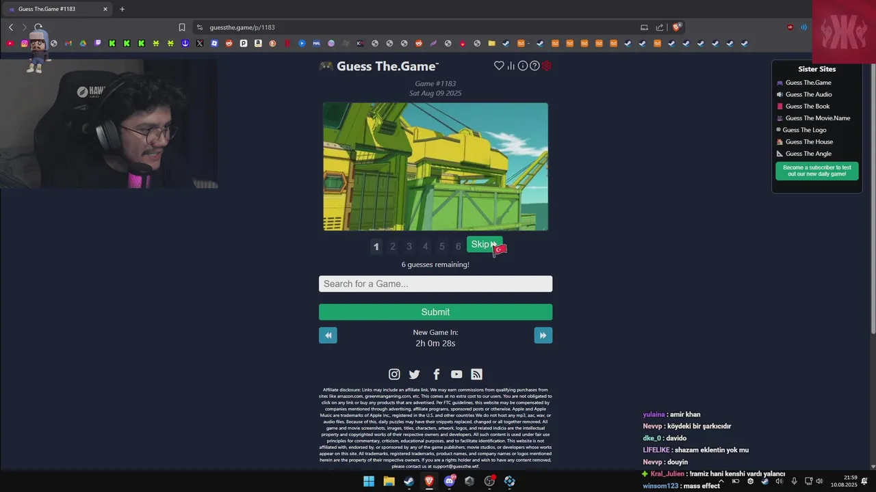
Task: Open the X bookmark
Action: [200, 43]
